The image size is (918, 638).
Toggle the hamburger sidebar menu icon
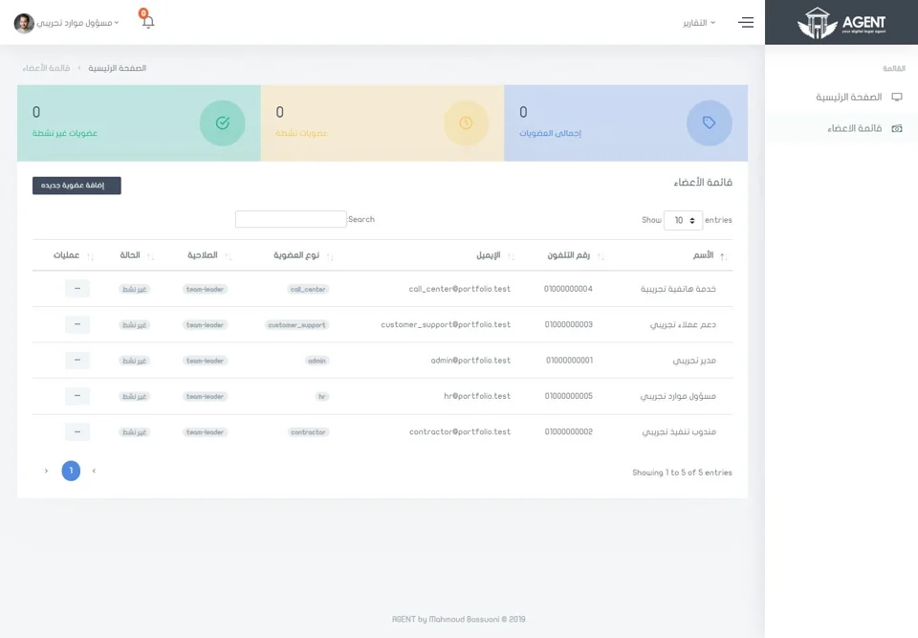pos(746,22)
